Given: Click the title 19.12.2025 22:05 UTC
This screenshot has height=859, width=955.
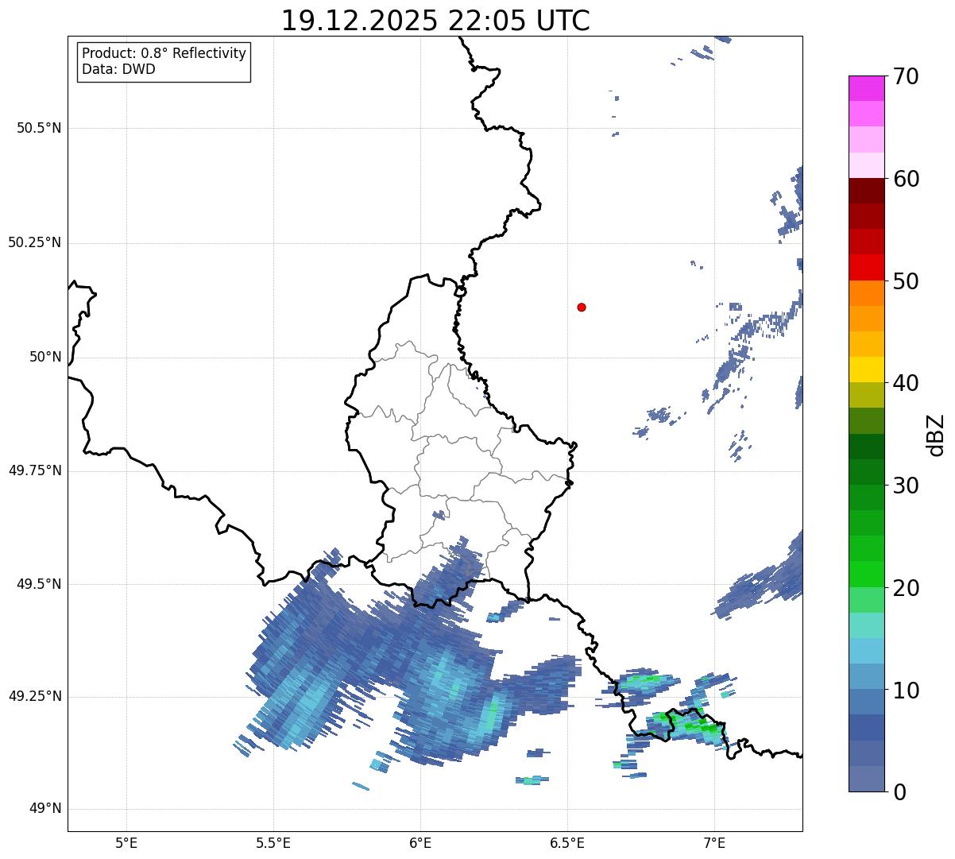Looking at the screenshot, I should pos(435,20).
